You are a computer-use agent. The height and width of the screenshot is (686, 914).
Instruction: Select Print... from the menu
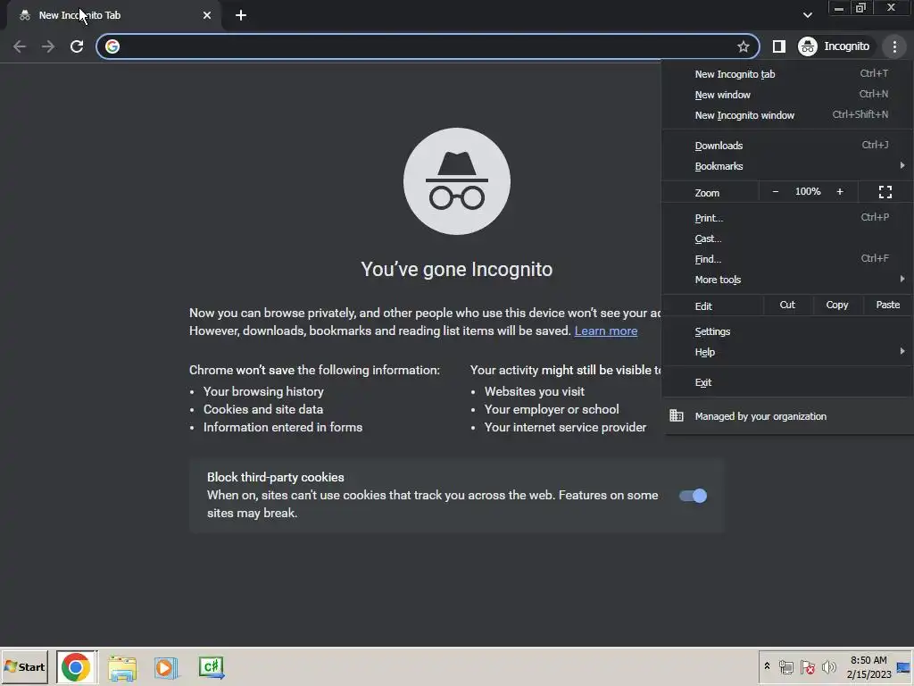click(x=787, y=218)
